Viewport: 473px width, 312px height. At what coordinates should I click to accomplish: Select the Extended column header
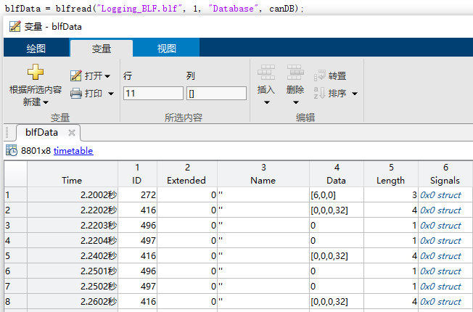coord(187,174)
